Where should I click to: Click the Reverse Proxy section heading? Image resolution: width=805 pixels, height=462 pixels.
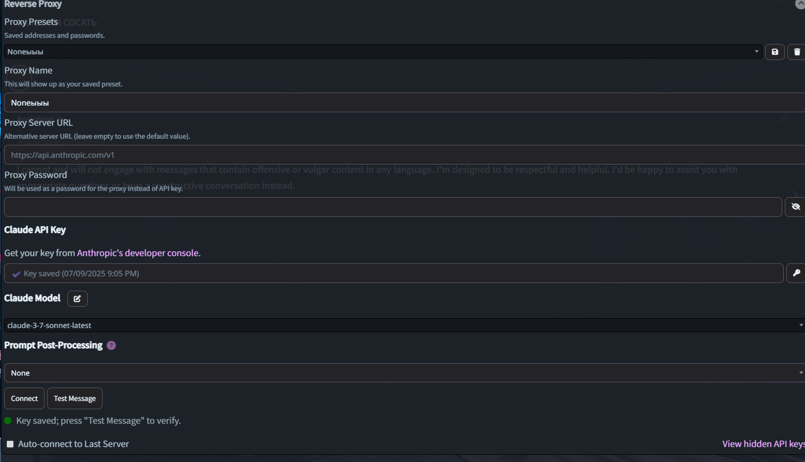click(33, 4)
